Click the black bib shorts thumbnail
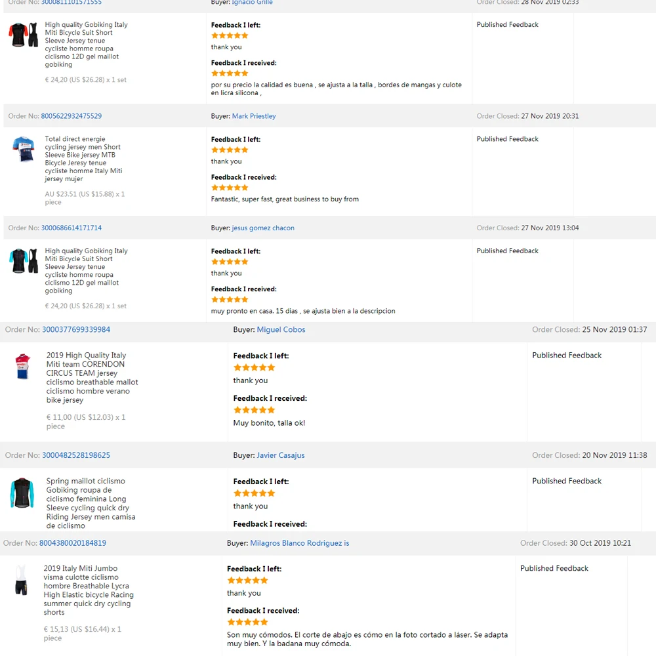Viewport: 656px width, 656px height. (x=22, y=580)
